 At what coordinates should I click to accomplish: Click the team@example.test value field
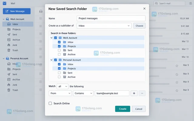coord(112,93)
